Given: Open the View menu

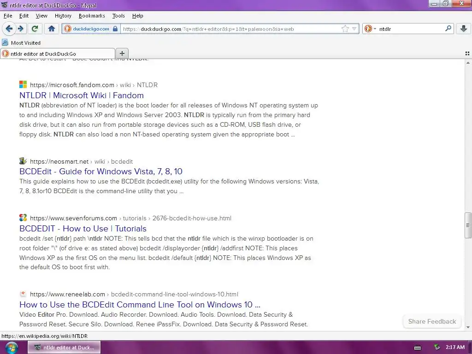Looking at the screenshot, I should (x=41, y=16).
